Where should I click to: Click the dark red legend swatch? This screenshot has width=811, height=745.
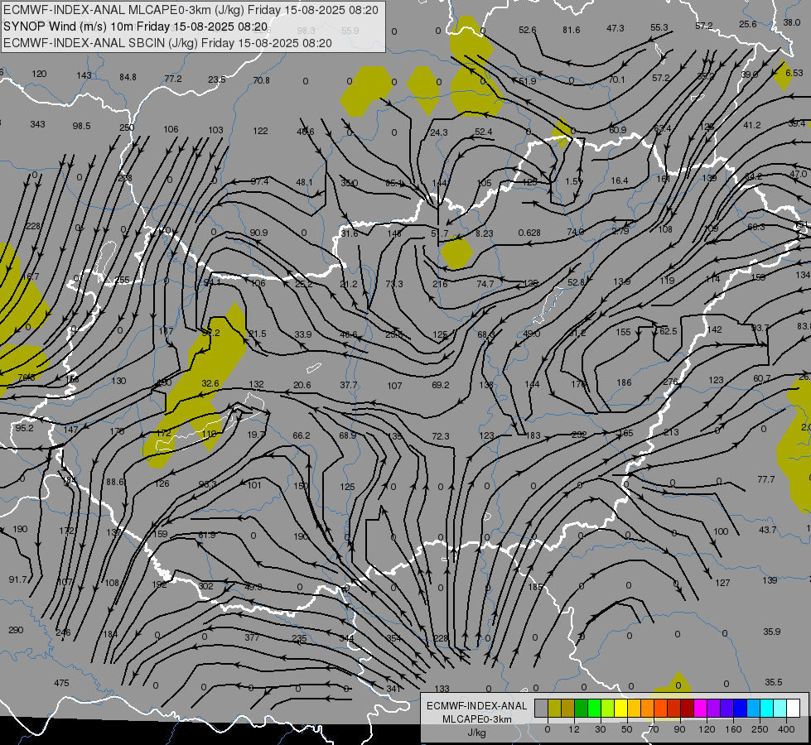click(687, 708)
